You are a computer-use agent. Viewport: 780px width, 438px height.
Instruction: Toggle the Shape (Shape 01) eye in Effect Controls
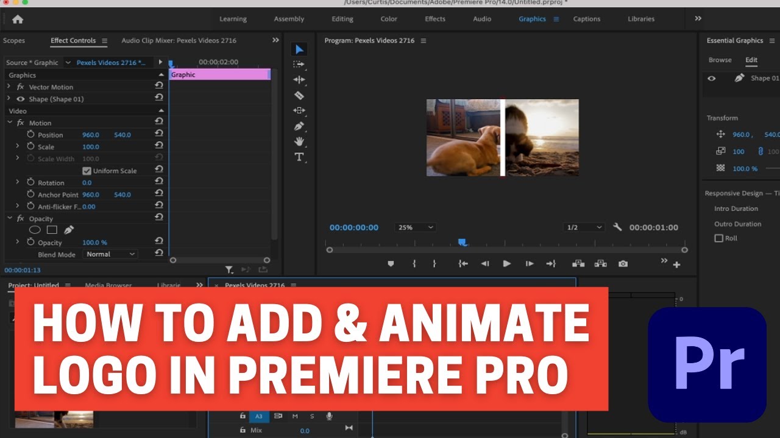[x=21, y=99]
